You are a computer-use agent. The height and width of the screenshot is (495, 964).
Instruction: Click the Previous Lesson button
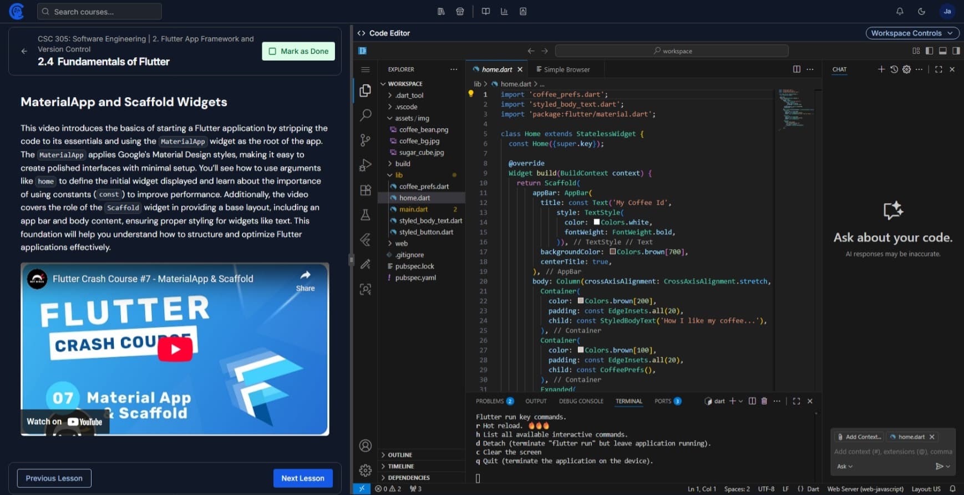click(x=54, y=478)
